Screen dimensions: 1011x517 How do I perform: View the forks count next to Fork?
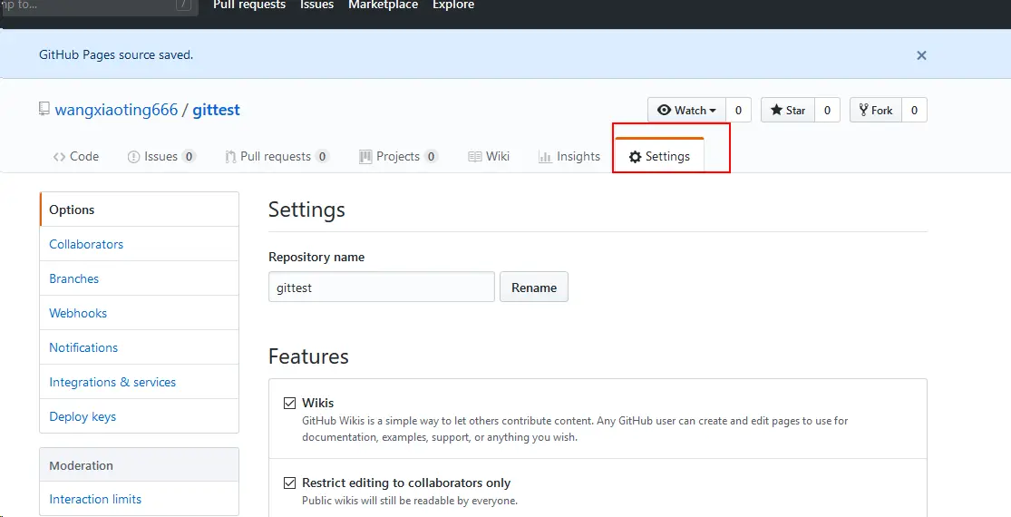(x=914, y=111)
